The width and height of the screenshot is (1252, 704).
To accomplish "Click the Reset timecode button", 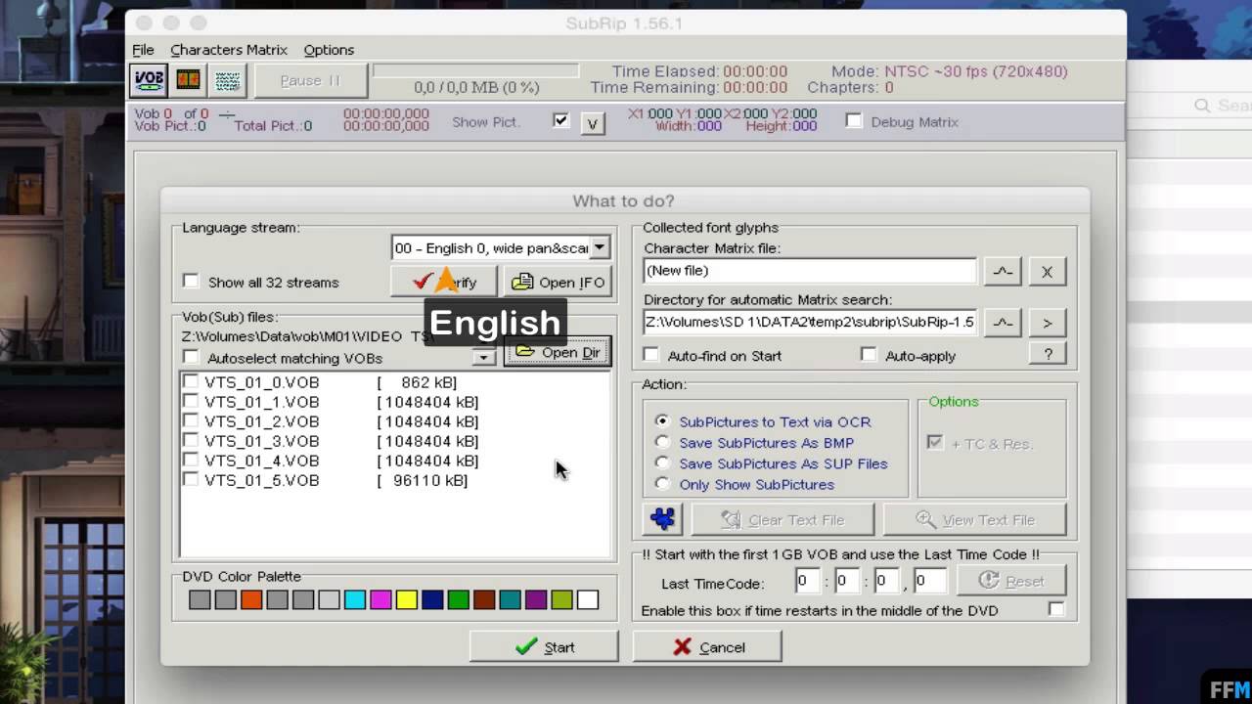I will point(1011,581).
